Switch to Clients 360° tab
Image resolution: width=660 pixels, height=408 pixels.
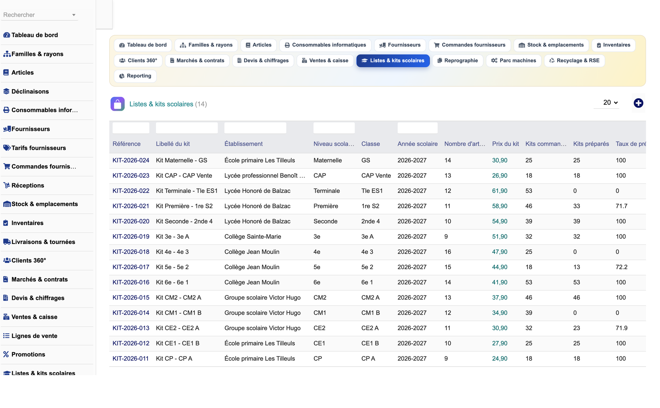[x=138, y=61]
